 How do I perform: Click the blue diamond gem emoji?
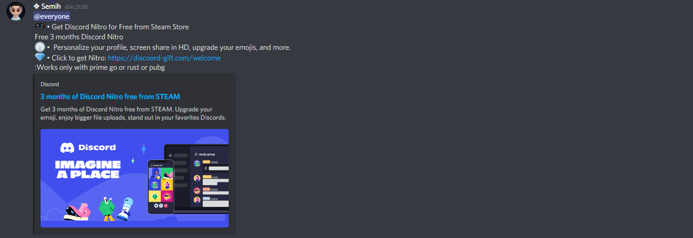pos(40,57)
